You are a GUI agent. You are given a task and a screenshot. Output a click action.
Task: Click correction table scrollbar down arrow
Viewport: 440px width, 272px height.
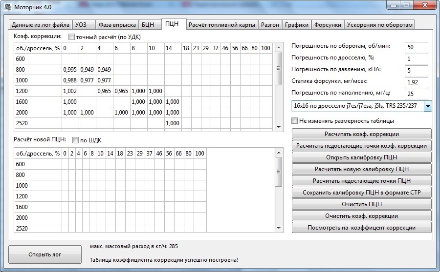[x=278, y=127]
